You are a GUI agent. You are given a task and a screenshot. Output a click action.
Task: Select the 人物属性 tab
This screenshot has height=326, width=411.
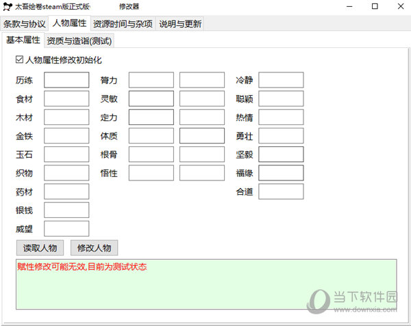[x=69, y=23]
